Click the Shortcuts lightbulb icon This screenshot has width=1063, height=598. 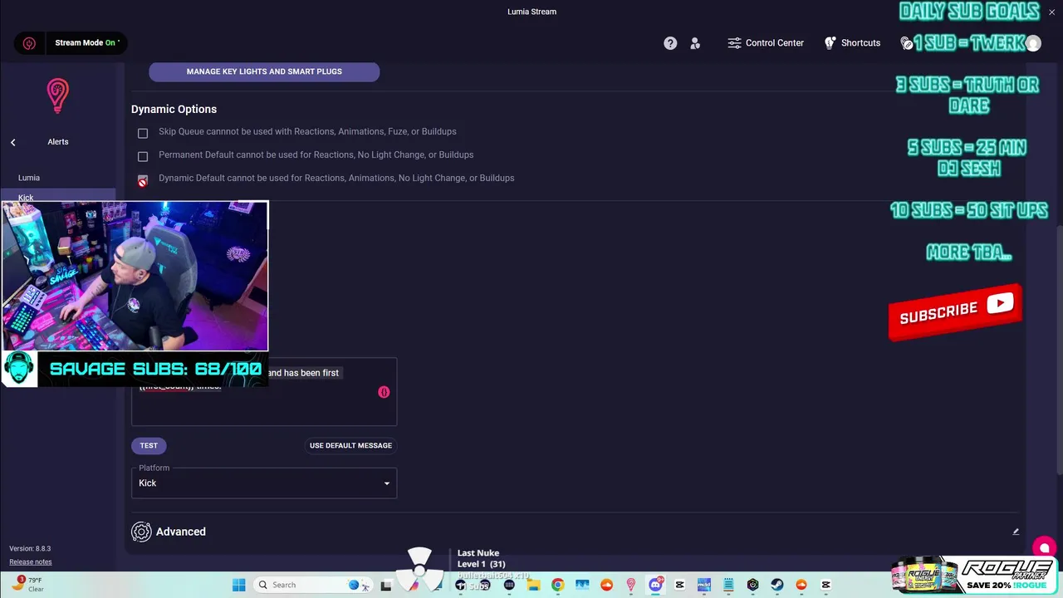point(830,43)
